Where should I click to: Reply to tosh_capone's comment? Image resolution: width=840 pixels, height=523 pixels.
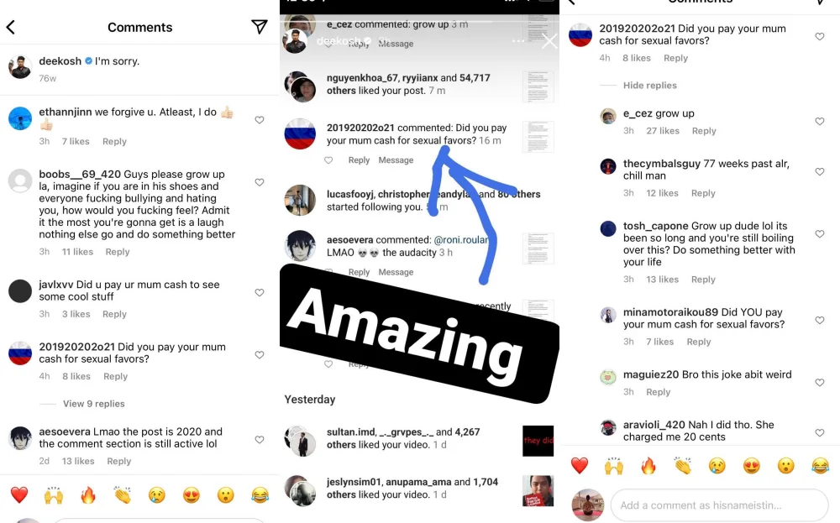pyautogui.click(x=703, y=280)
